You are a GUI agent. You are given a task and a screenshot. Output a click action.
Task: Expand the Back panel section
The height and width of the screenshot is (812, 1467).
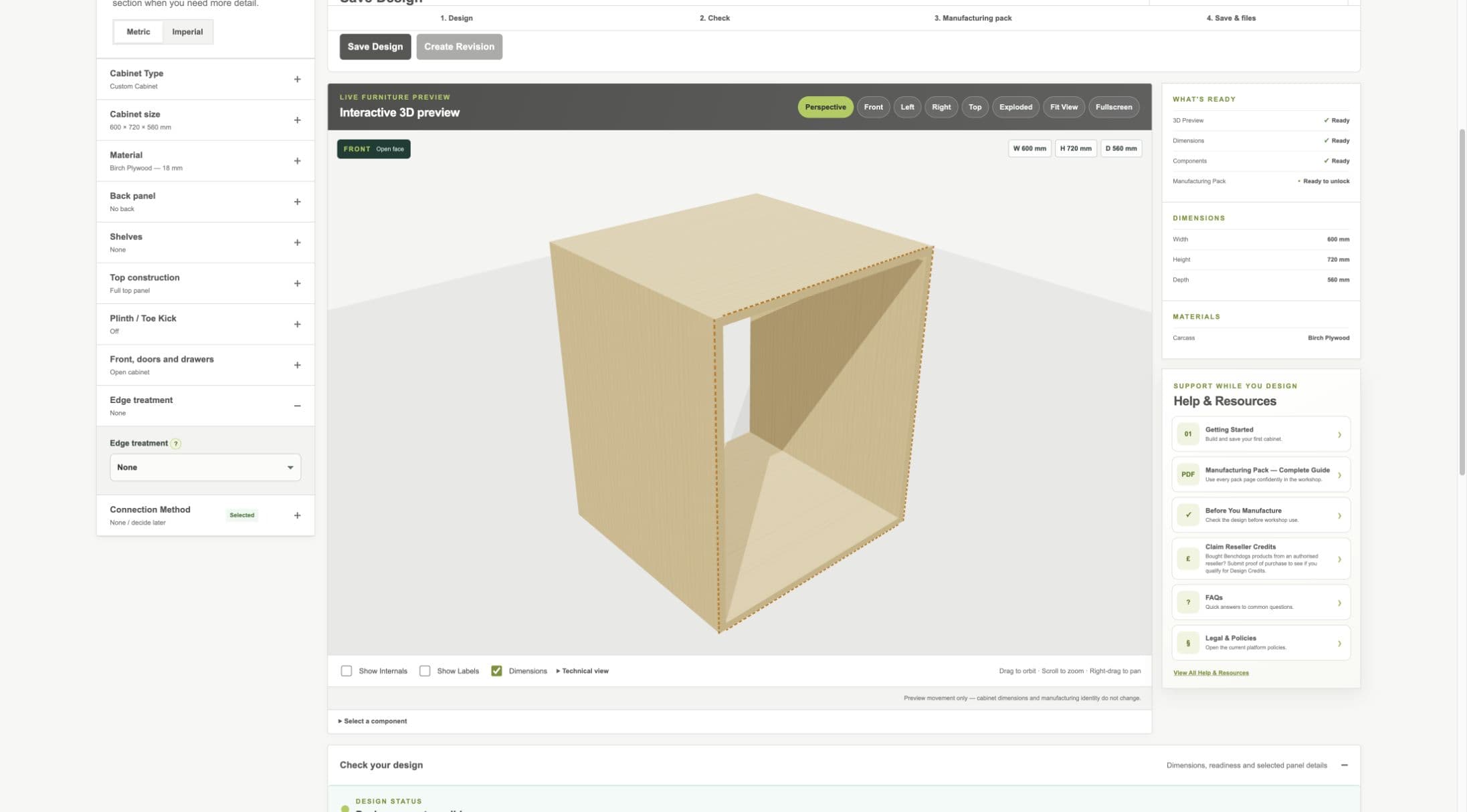click(x=205, y=202)
